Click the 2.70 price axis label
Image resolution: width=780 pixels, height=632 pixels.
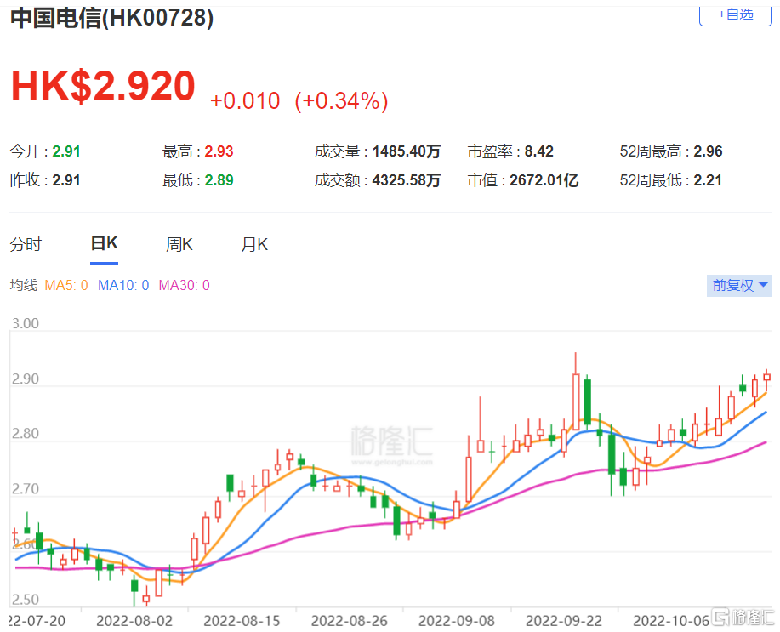[x=26, y=489]
